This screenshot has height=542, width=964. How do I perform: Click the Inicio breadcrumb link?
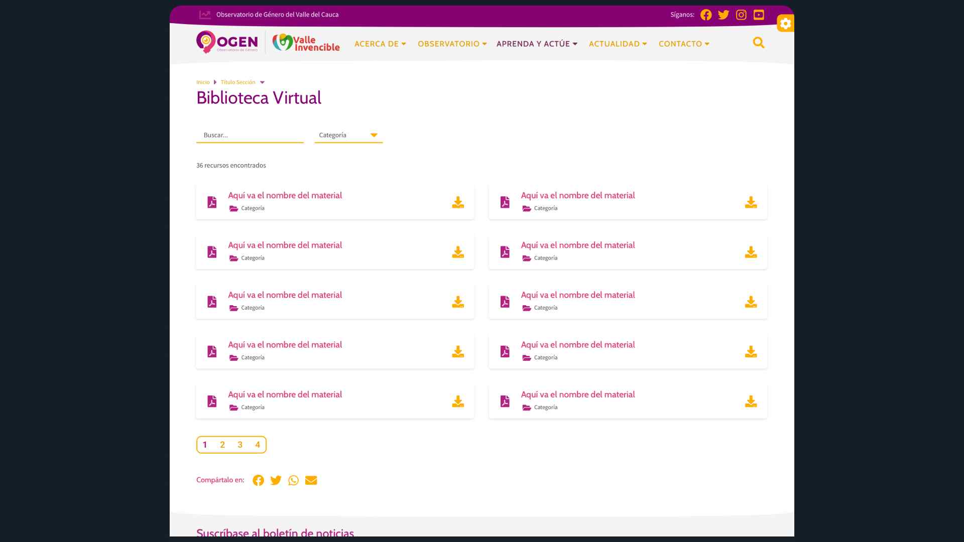203,82
